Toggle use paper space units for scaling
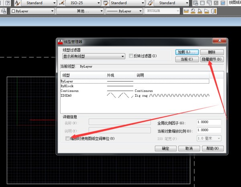The height and width of the screenshot is (187, 241). (67, 138)
